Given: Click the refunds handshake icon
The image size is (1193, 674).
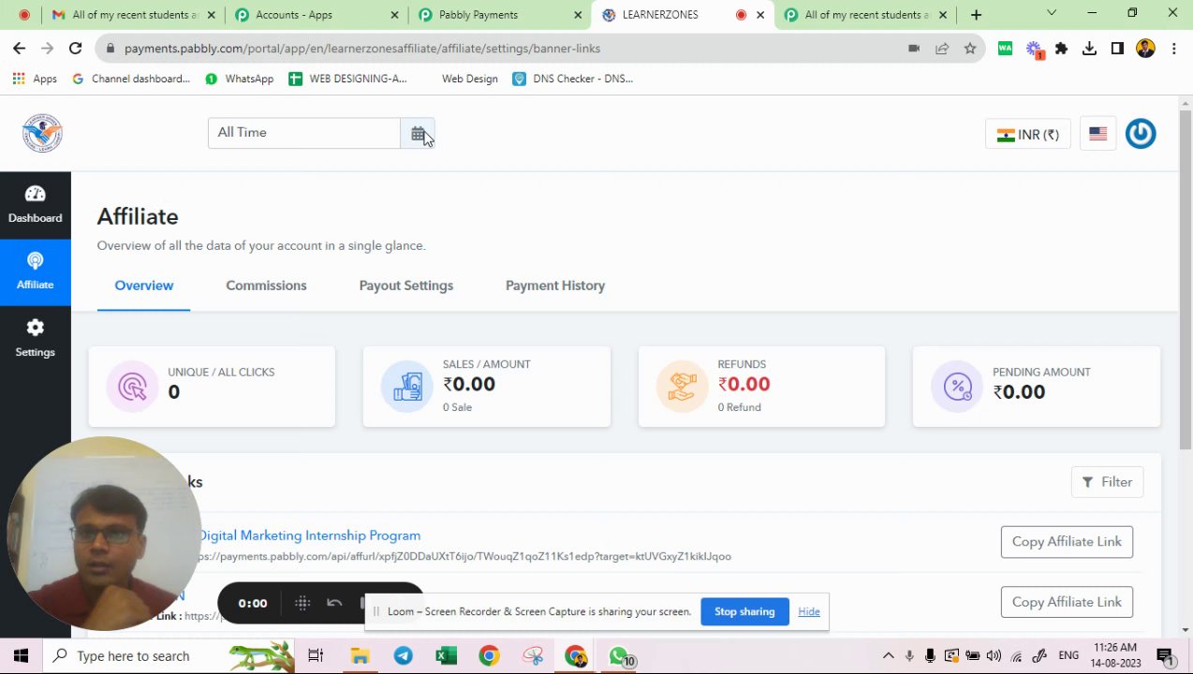Looking at the screenshot, I should tap(682, 387).
